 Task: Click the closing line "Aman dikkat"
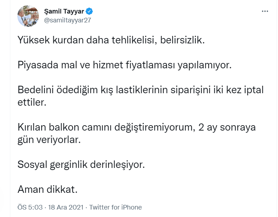coord(47,190)
